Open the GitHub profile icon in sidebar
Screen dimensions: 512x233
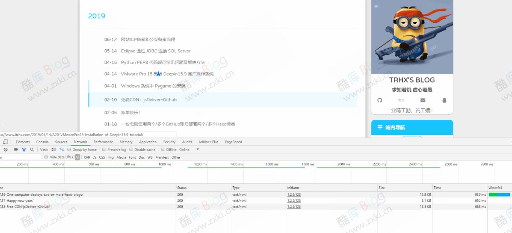click(x=380, y=101)
